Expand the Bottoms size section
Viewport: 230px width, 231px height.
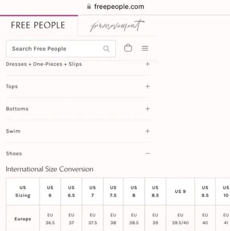point(78,109)
